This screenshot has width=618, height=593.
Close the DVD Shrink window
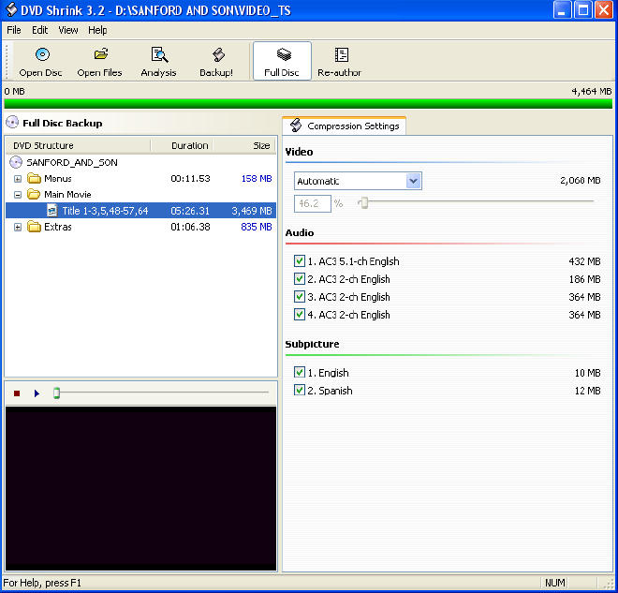(604, 10)
